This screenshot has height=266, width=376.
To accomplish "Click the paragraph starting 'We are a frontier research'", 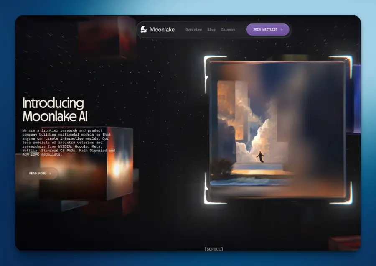I will [x=69, y=142].
